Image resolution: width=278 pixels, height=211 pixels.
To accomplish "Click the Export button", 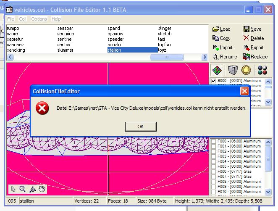I will pos(253,47).
